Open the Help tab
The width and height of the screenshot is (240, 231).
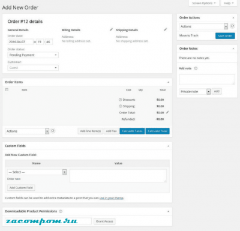pyautogui.click(x=229, y=3)
